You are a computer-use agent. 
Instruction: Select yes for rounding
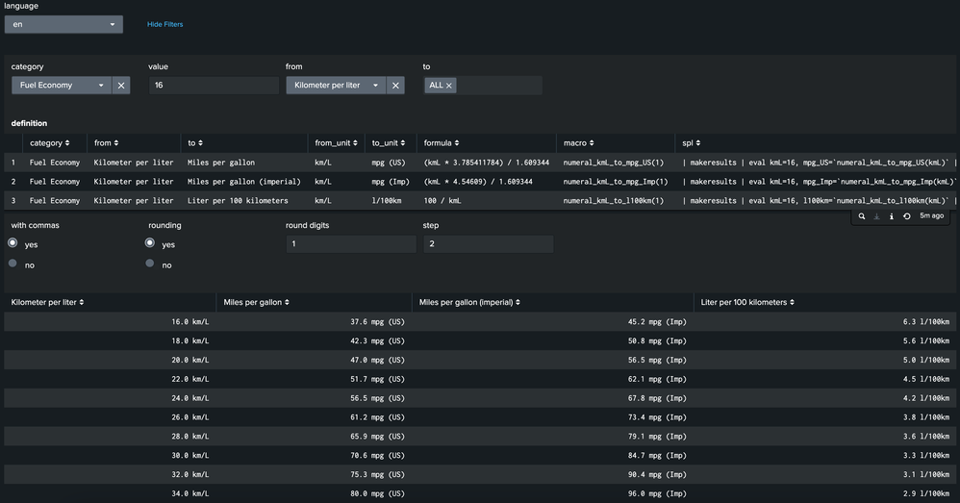pyautogui.click(x=150, y=243)
